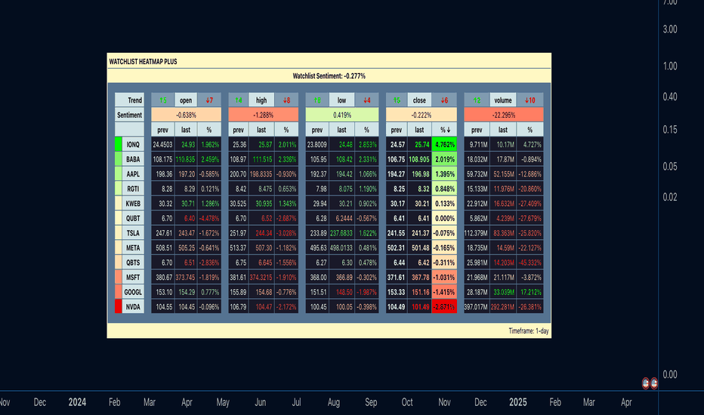Click the 'high' column group header
Screen dimensions: 704x415
click(261, 100)
